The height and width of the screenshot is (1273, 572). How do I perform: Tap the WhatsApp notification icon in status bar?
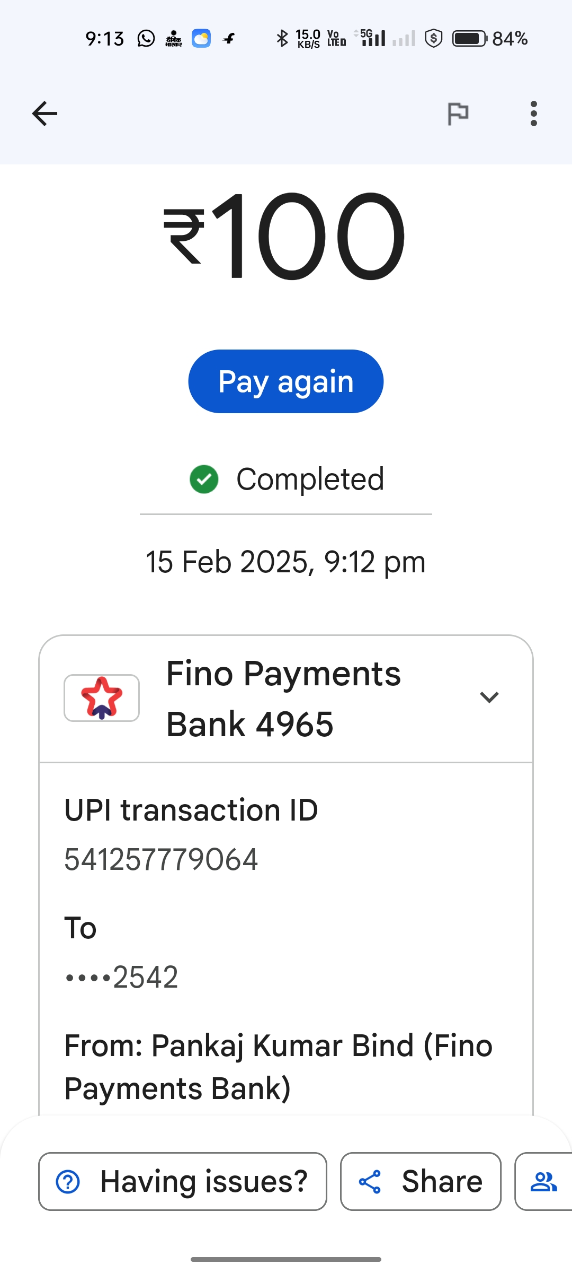click(146, 39)
